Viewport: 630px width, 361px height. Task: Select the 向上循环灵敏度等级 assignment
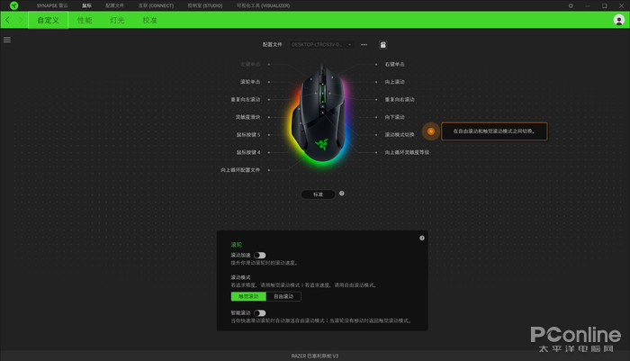[x=407, y=153]
